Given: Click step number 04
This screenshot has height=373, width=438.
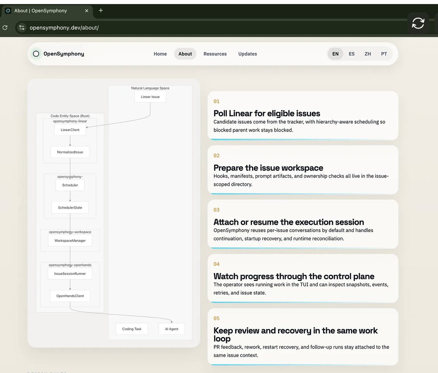Looking at the screenshot, I should (216, 264).
